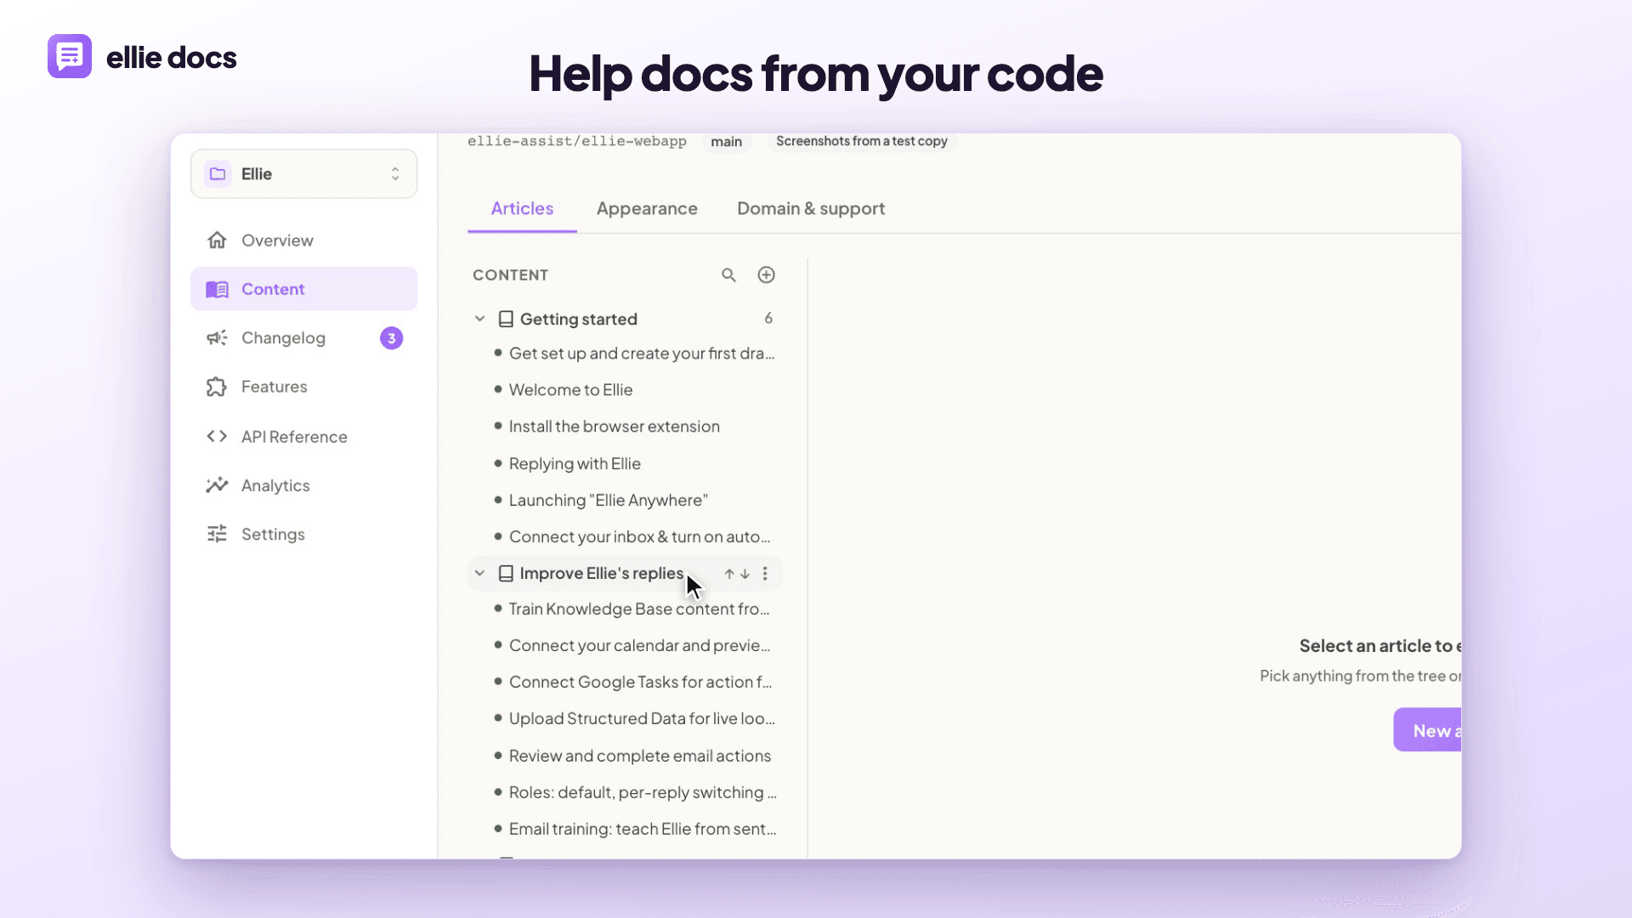Click book icon beside Getting started
The width and height of the screenshot is (1632, 918).
[x=506, y=319]
